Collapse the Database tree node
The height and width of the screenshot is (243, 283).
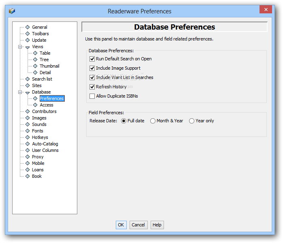[x=20, y=92]
